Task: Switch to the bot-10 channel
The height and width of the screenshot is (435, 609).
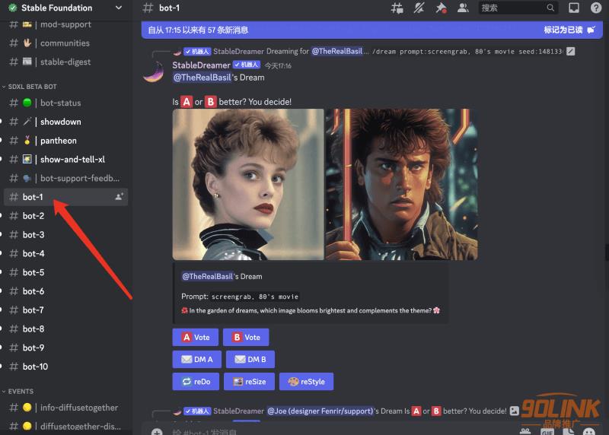Action: (66, 367)
